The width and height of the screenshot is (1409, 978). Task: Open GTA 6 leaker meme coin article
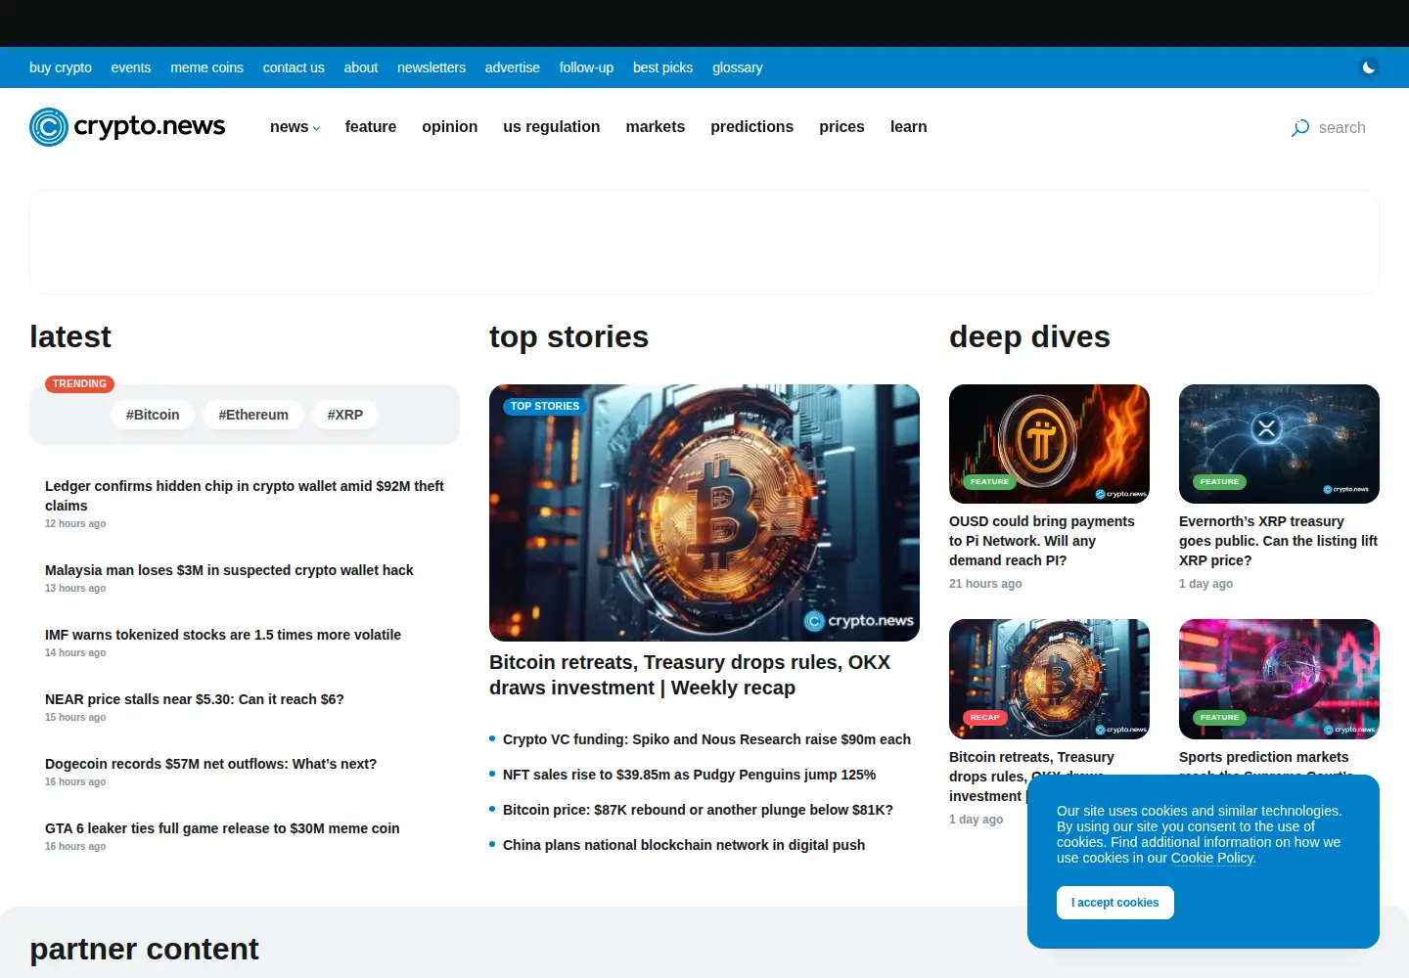[x=222, y=828]
